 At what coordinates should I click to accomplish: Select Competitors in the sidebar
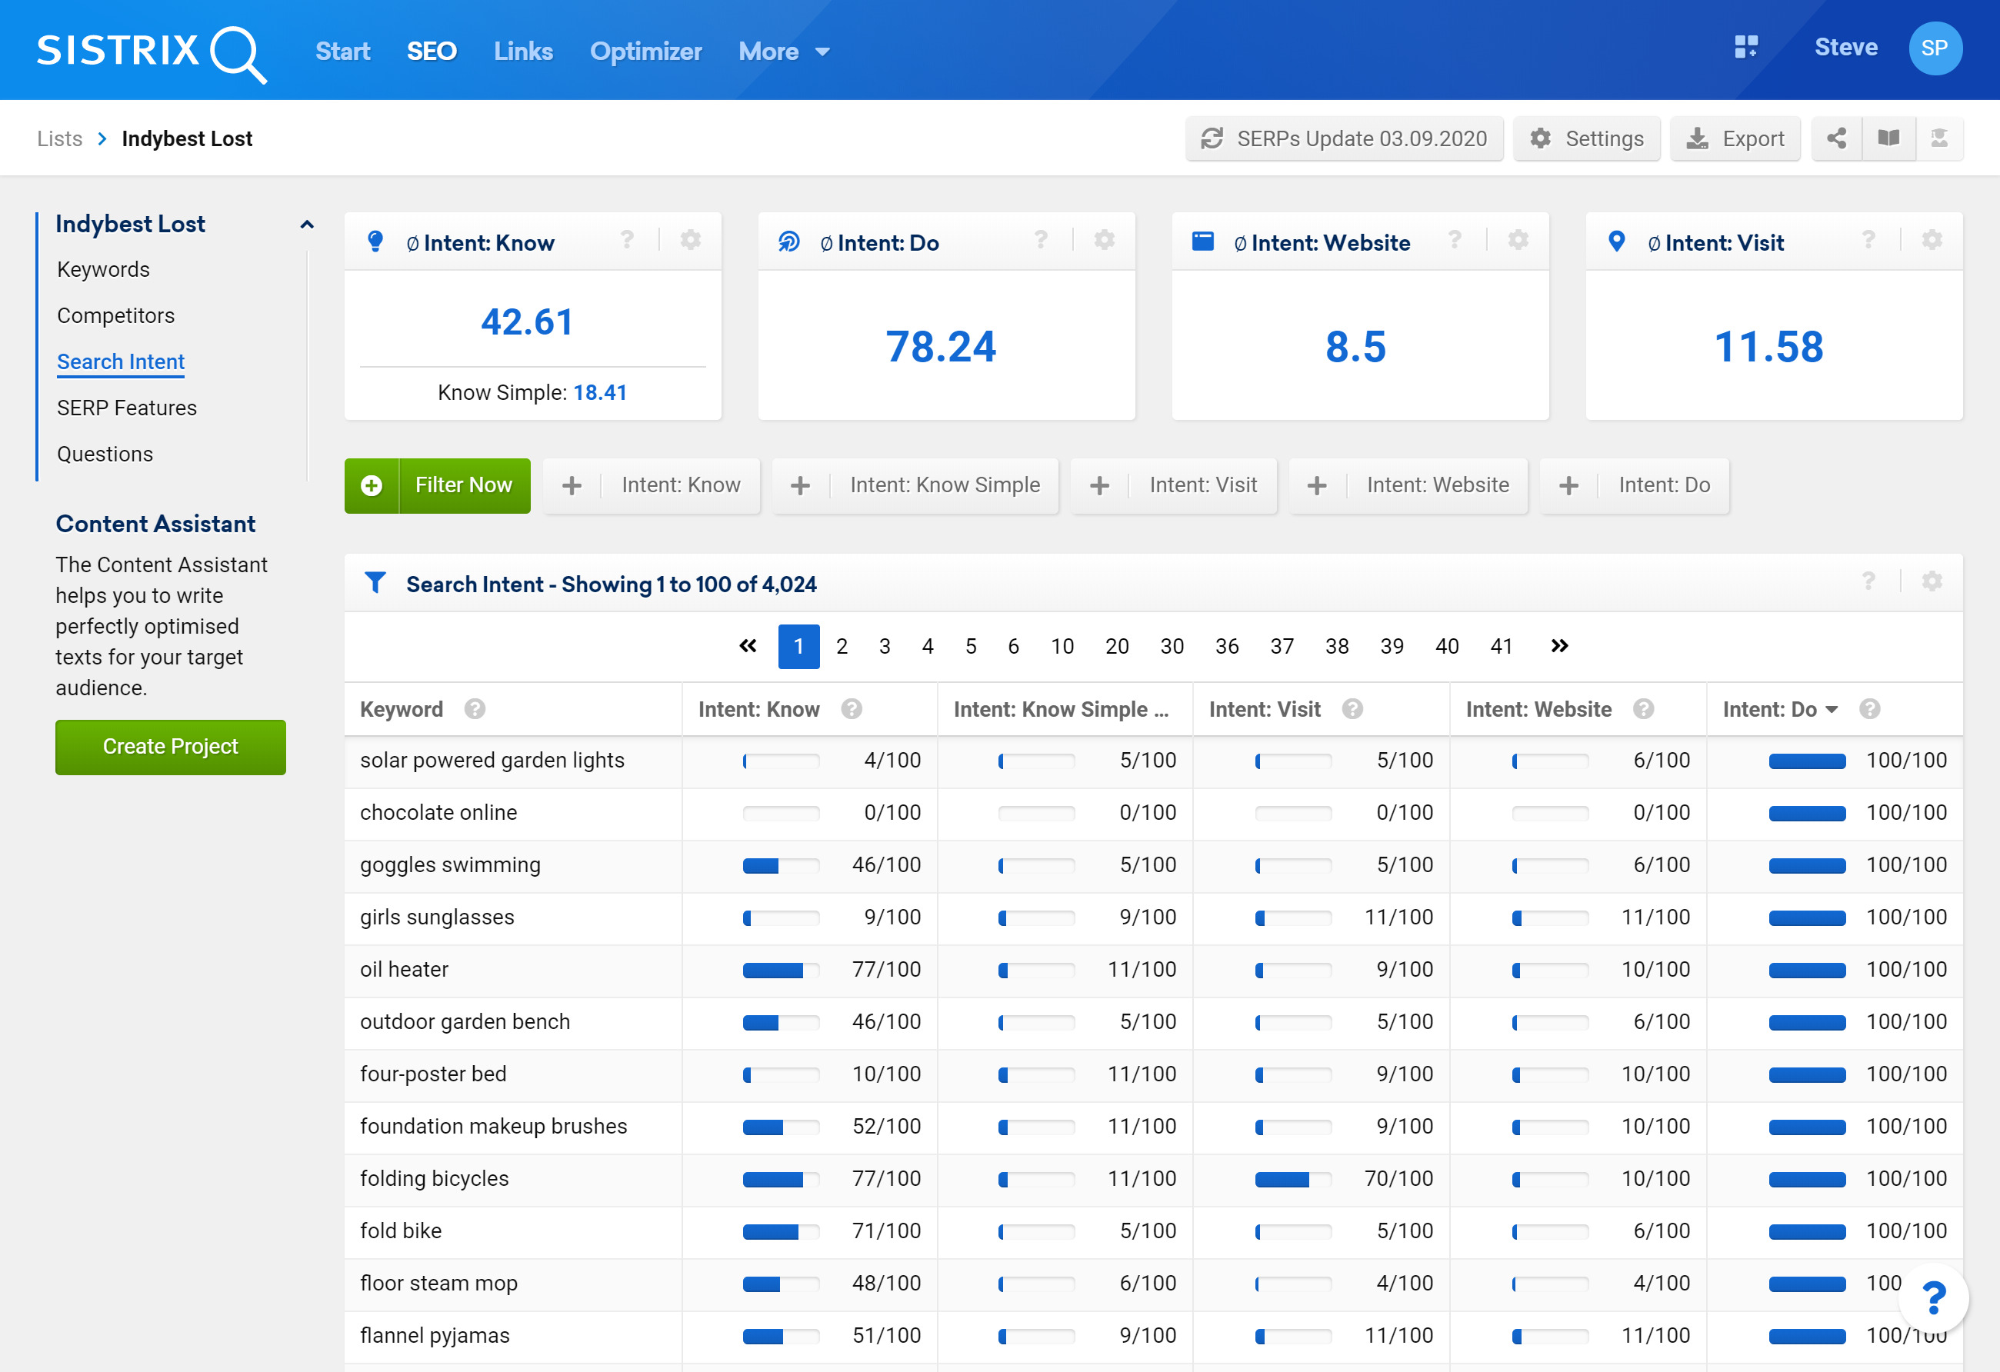click(x=115, y=315)
